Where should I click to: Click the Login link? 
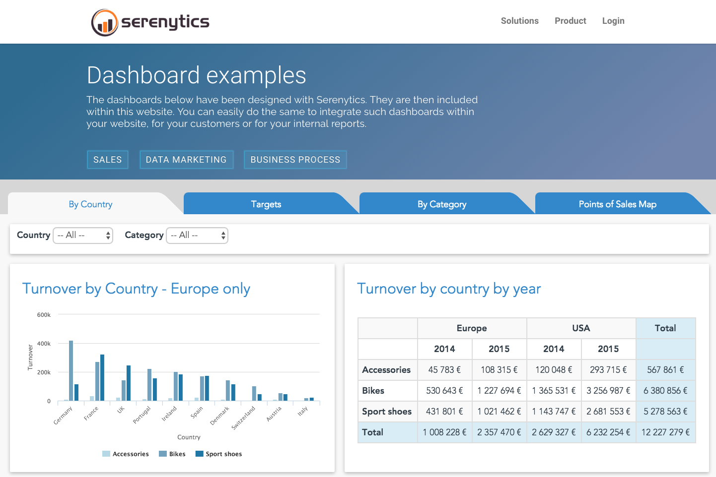(x=613, y=21)
